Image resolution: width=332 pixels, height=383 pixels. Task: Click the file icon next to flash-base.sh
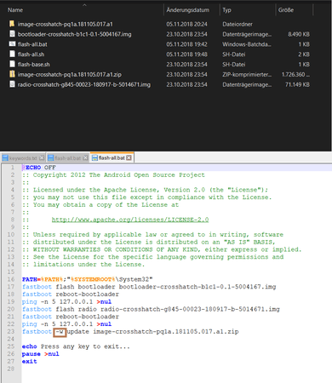(x=12, y=64)
